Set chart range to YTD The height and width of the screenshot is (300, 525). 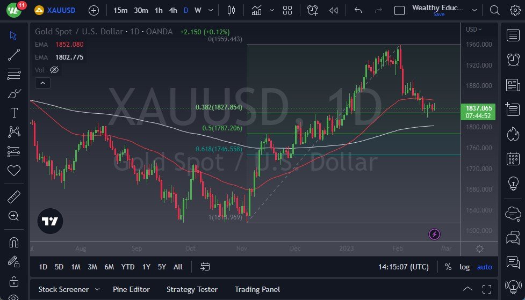click(x=128, y=267)
